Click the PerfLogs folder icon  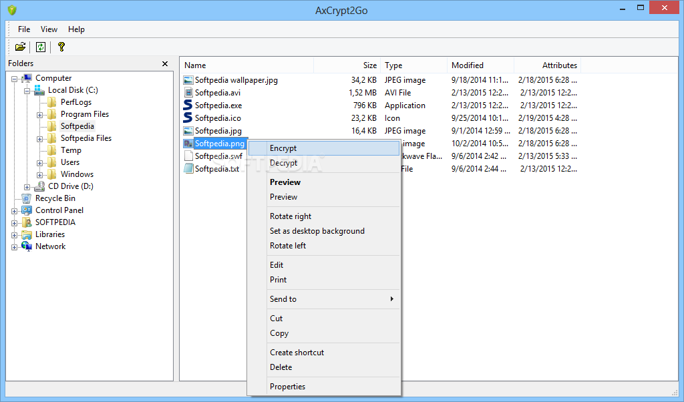(x=52, y=102)
